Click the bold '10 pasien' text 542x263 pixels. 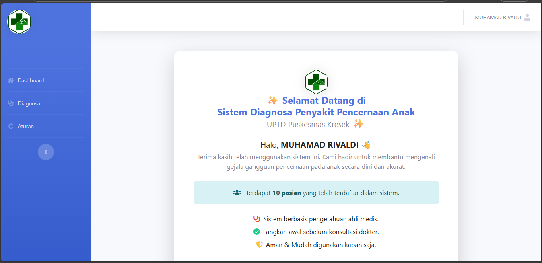286,193
